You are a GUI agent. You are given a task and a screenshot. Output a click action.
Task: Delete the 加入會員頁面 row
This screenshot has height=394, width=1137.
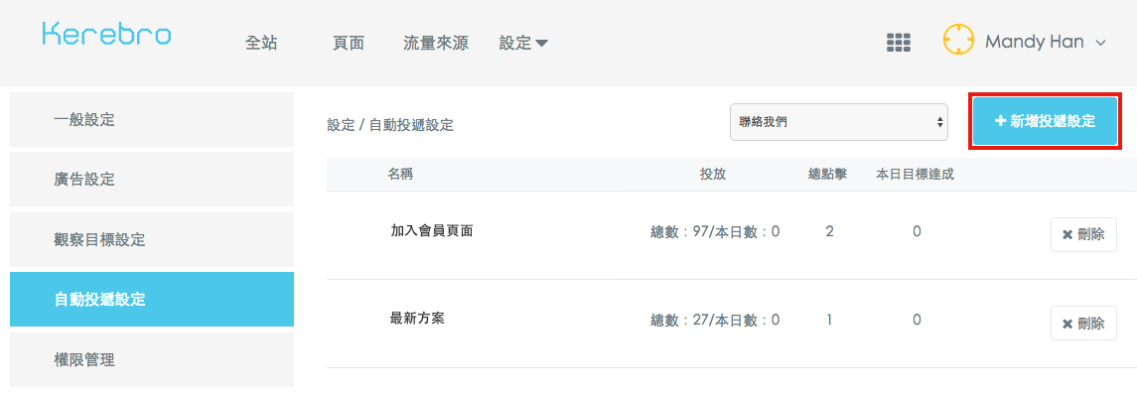tap(1083, 234)
